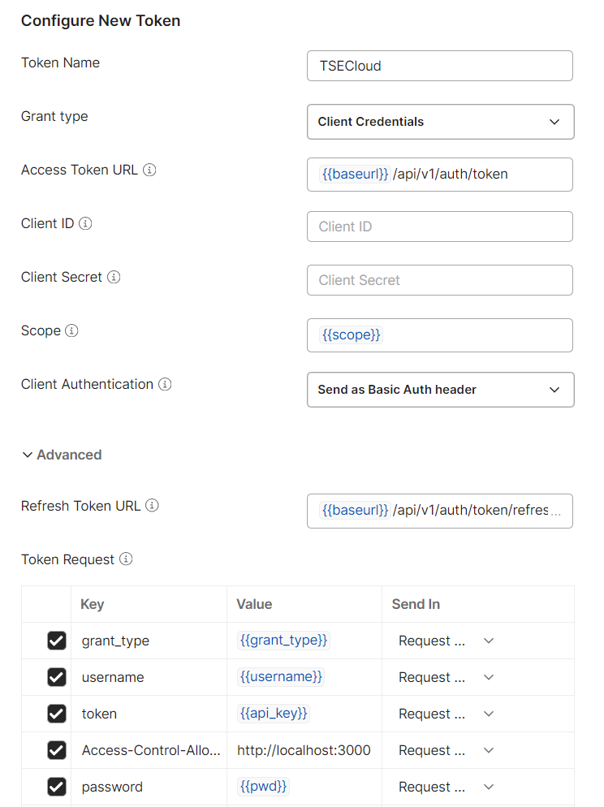Toggle the password parameter checkbox

click(x=56, y=787)
